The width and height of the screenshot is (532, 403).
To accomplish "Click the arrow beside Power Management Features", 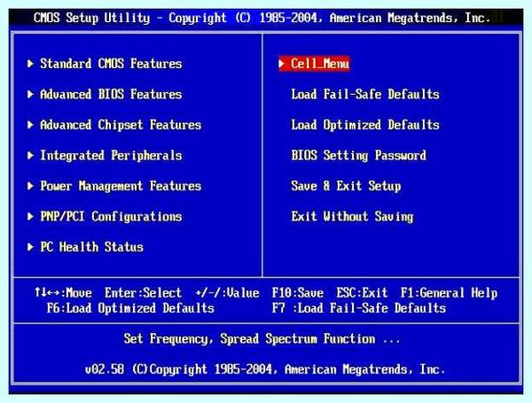I will tap(30, 186).
